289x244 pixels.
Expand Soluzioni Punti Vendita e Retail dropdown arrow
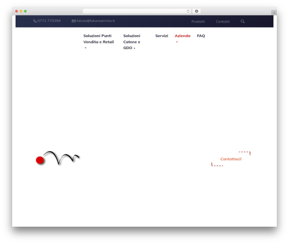pyautogui.click(x=86, y=48)
